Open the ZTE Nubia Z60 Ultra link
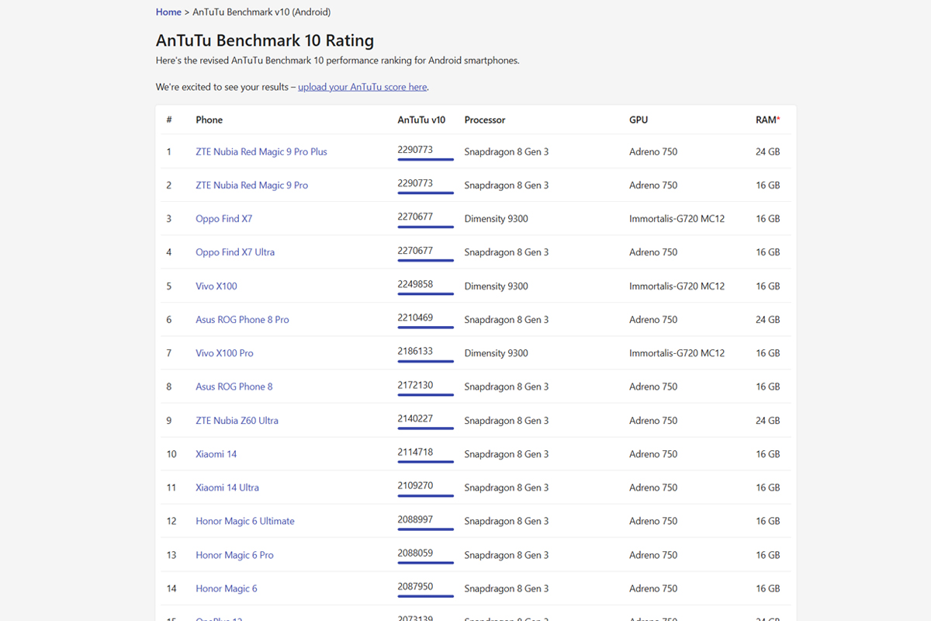Screen dimensions: 931x621 (x=237, y=421)
